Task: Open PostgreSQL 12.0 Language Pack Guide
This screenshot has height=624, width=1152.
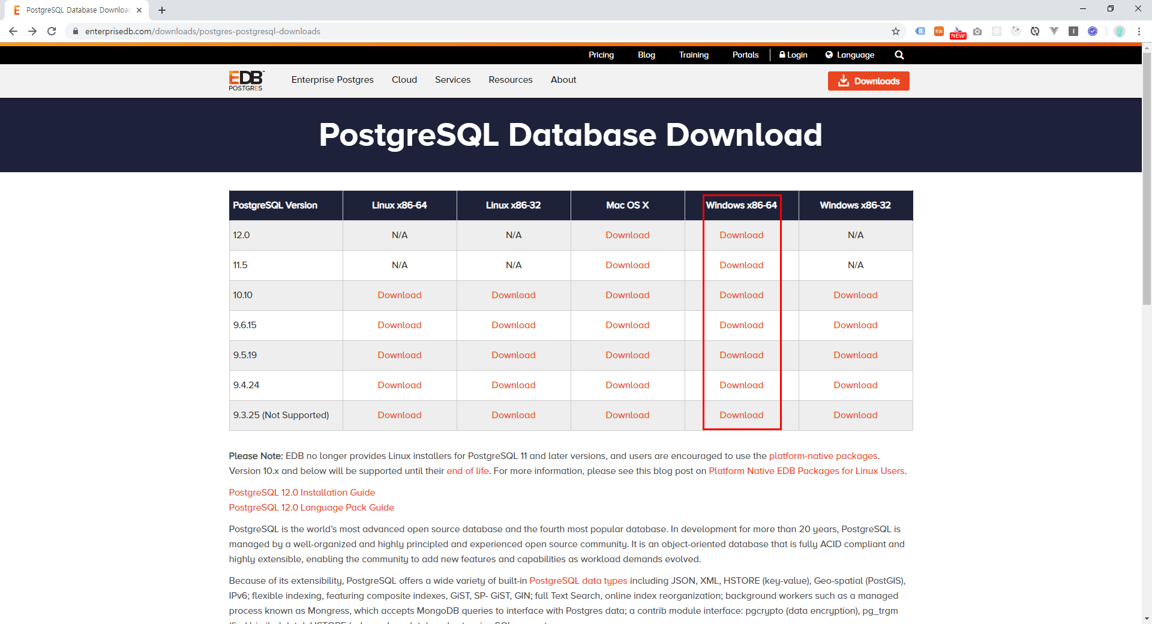Action: click(311, 508)
